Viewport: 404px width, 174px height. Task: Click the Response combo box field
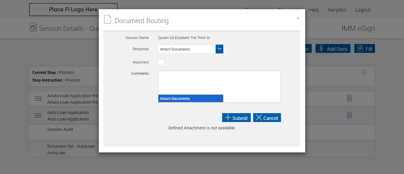187,49
